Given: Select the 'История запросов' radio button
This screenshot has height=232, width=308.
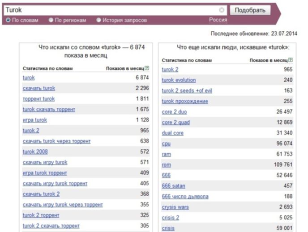Looking at the screenshot, I should coord(98,20).
